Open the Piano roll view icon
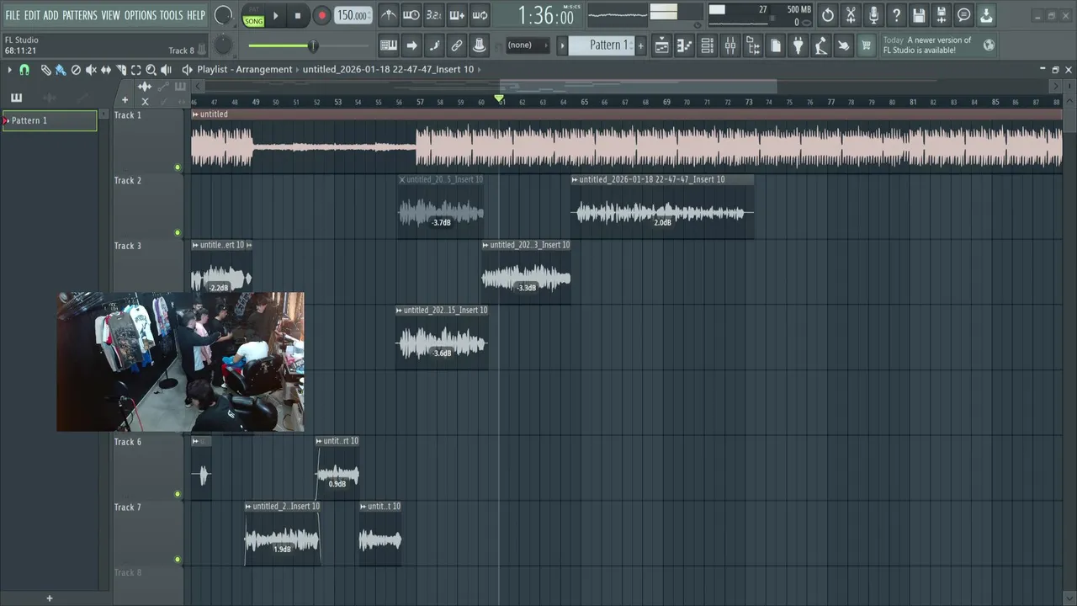 (x=685, y=45)
